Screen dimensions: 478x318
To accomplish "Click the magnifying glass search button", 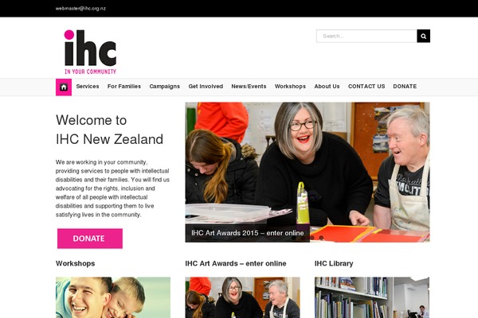I will [424, 37].
